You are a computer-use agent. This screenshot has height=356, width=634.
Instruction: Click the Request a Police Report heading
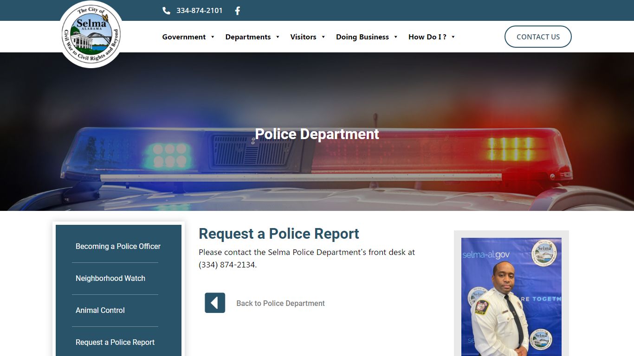[279, 234]
